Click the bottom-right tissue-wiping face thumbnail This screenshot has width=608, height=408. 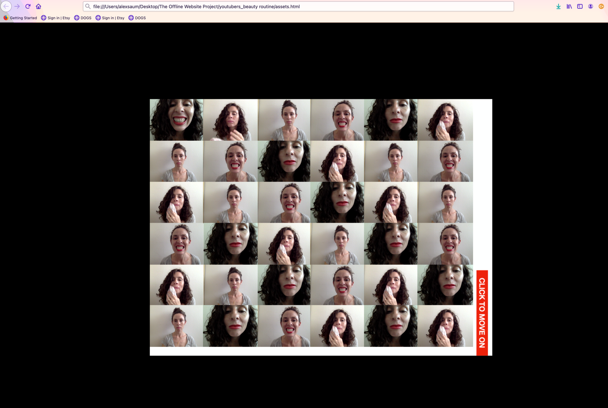[x=445, y=326]
